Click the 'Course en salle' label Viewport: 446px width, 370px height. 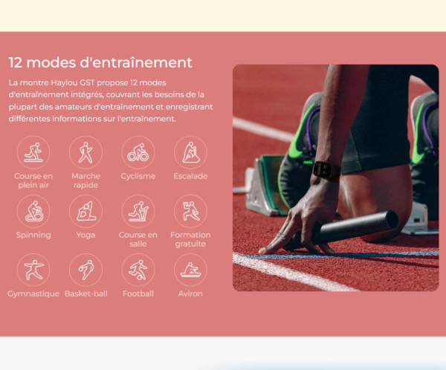tap(138, 239)
